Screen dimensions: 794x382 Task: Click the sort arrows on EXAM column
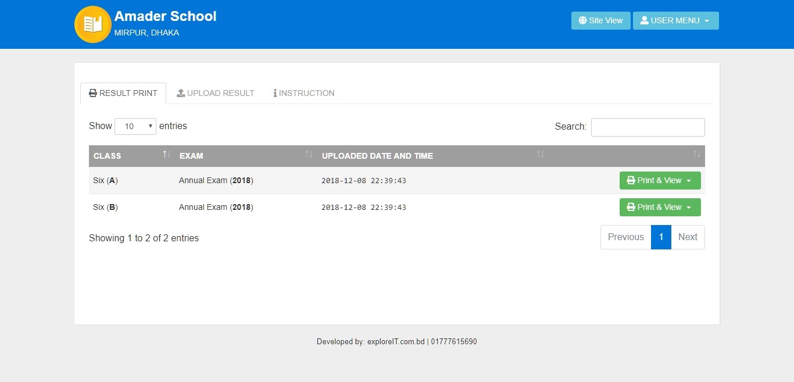(309, 154)
